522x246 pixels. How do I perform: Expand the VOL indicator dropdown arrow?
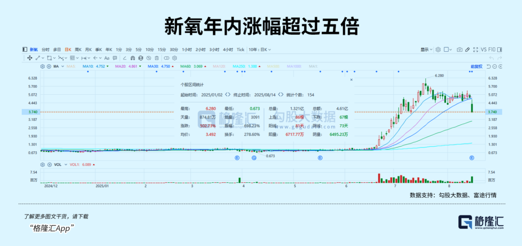coord(66,164)
